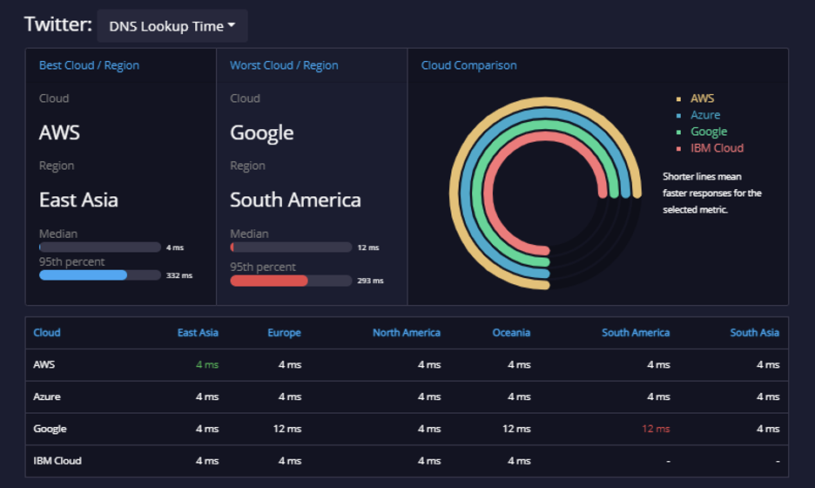Click the IBM Cloud South America dash cell

click(668, 461)
